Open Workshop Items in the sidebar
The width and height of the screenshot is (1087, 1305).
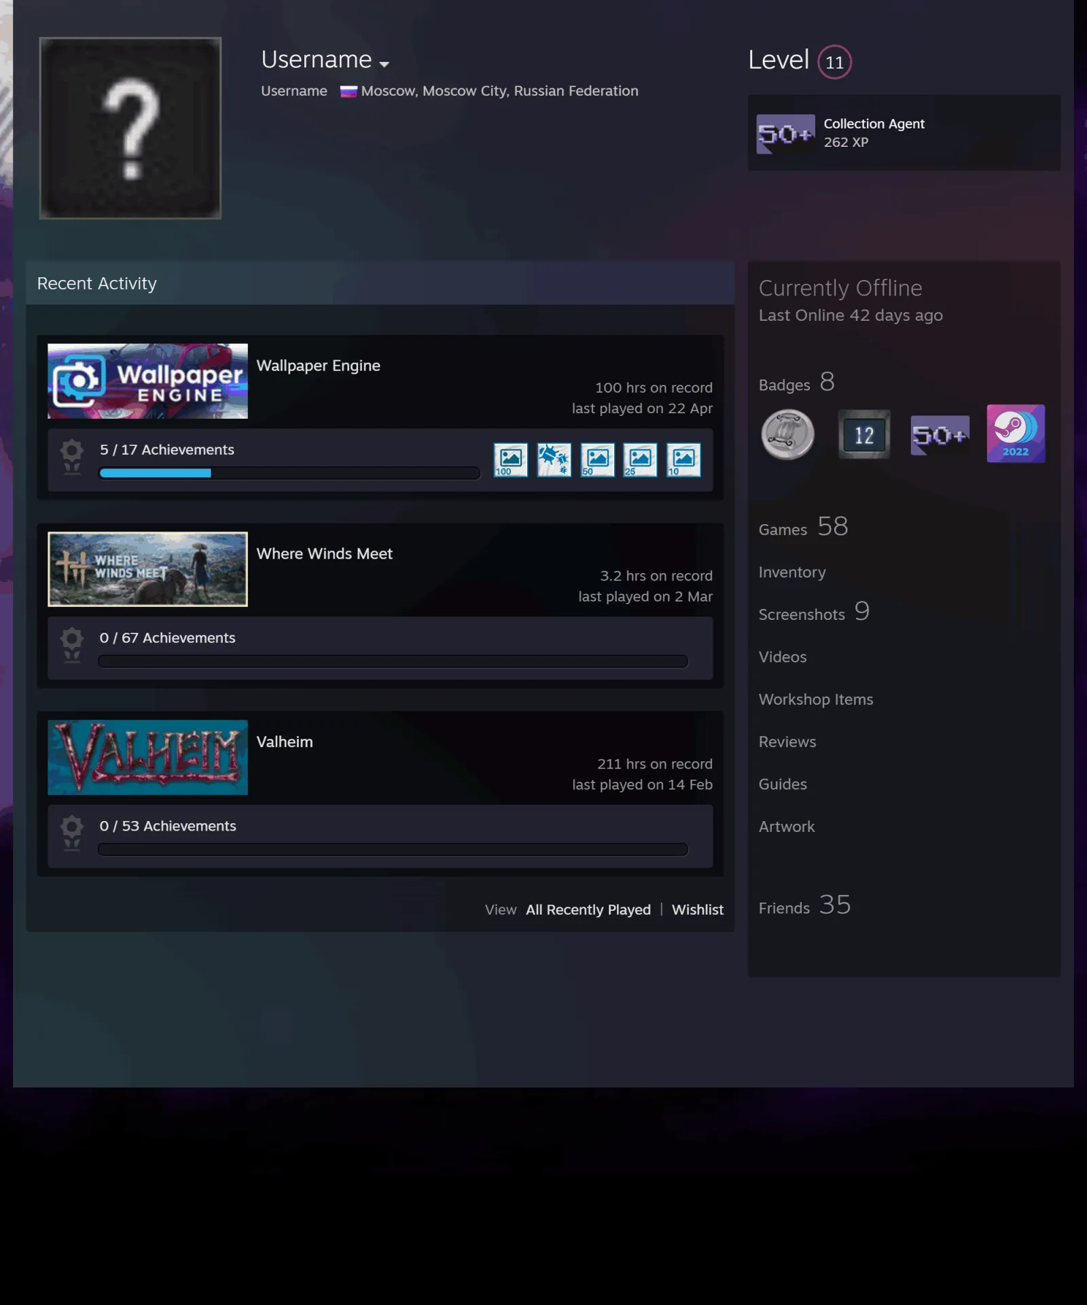(x=815, y=699)
